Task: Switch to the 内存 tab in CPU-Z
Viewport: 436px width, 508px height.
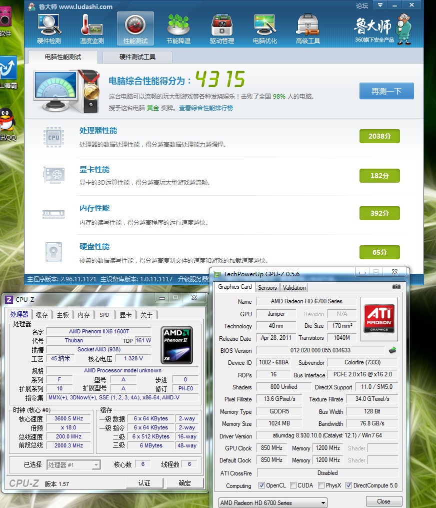Action: 84,315
